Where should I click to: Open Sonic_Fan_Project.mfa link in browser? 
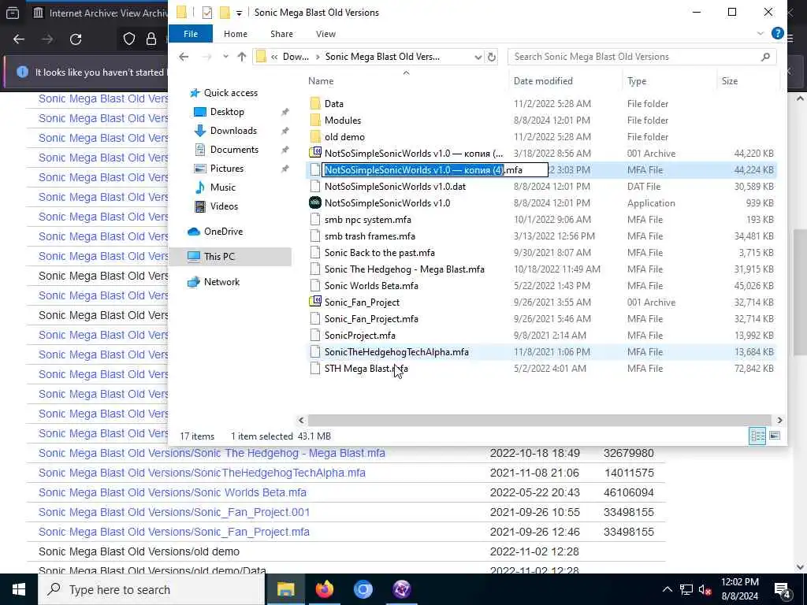click(174, 532)
